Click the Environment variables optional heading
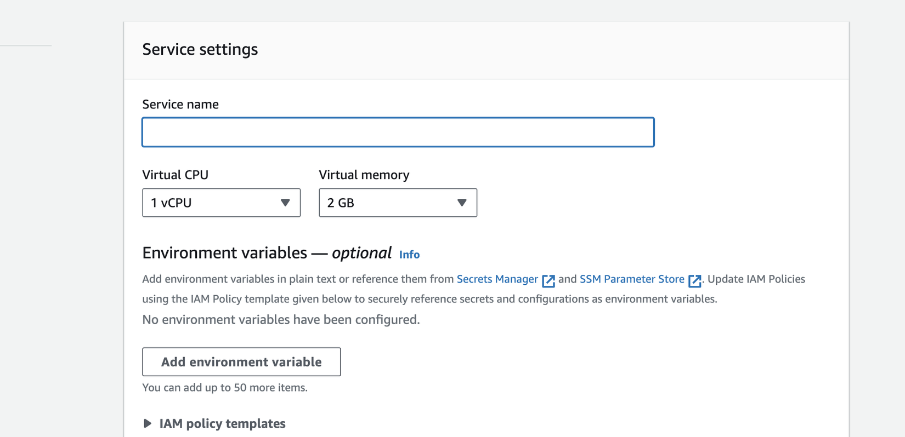905x437 pixels. (x=267, y=253)
